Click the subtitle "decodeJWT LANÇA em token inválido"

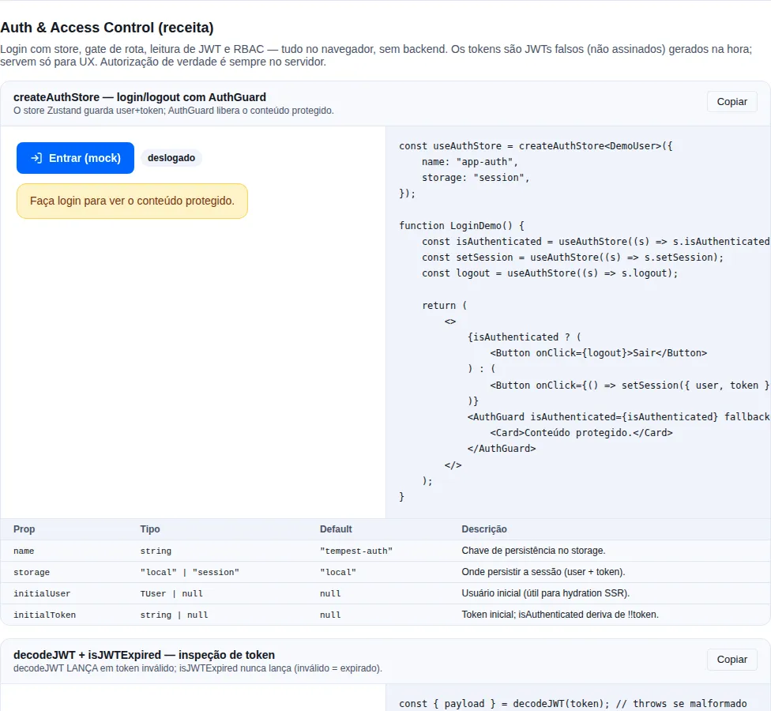pos(197,668)
